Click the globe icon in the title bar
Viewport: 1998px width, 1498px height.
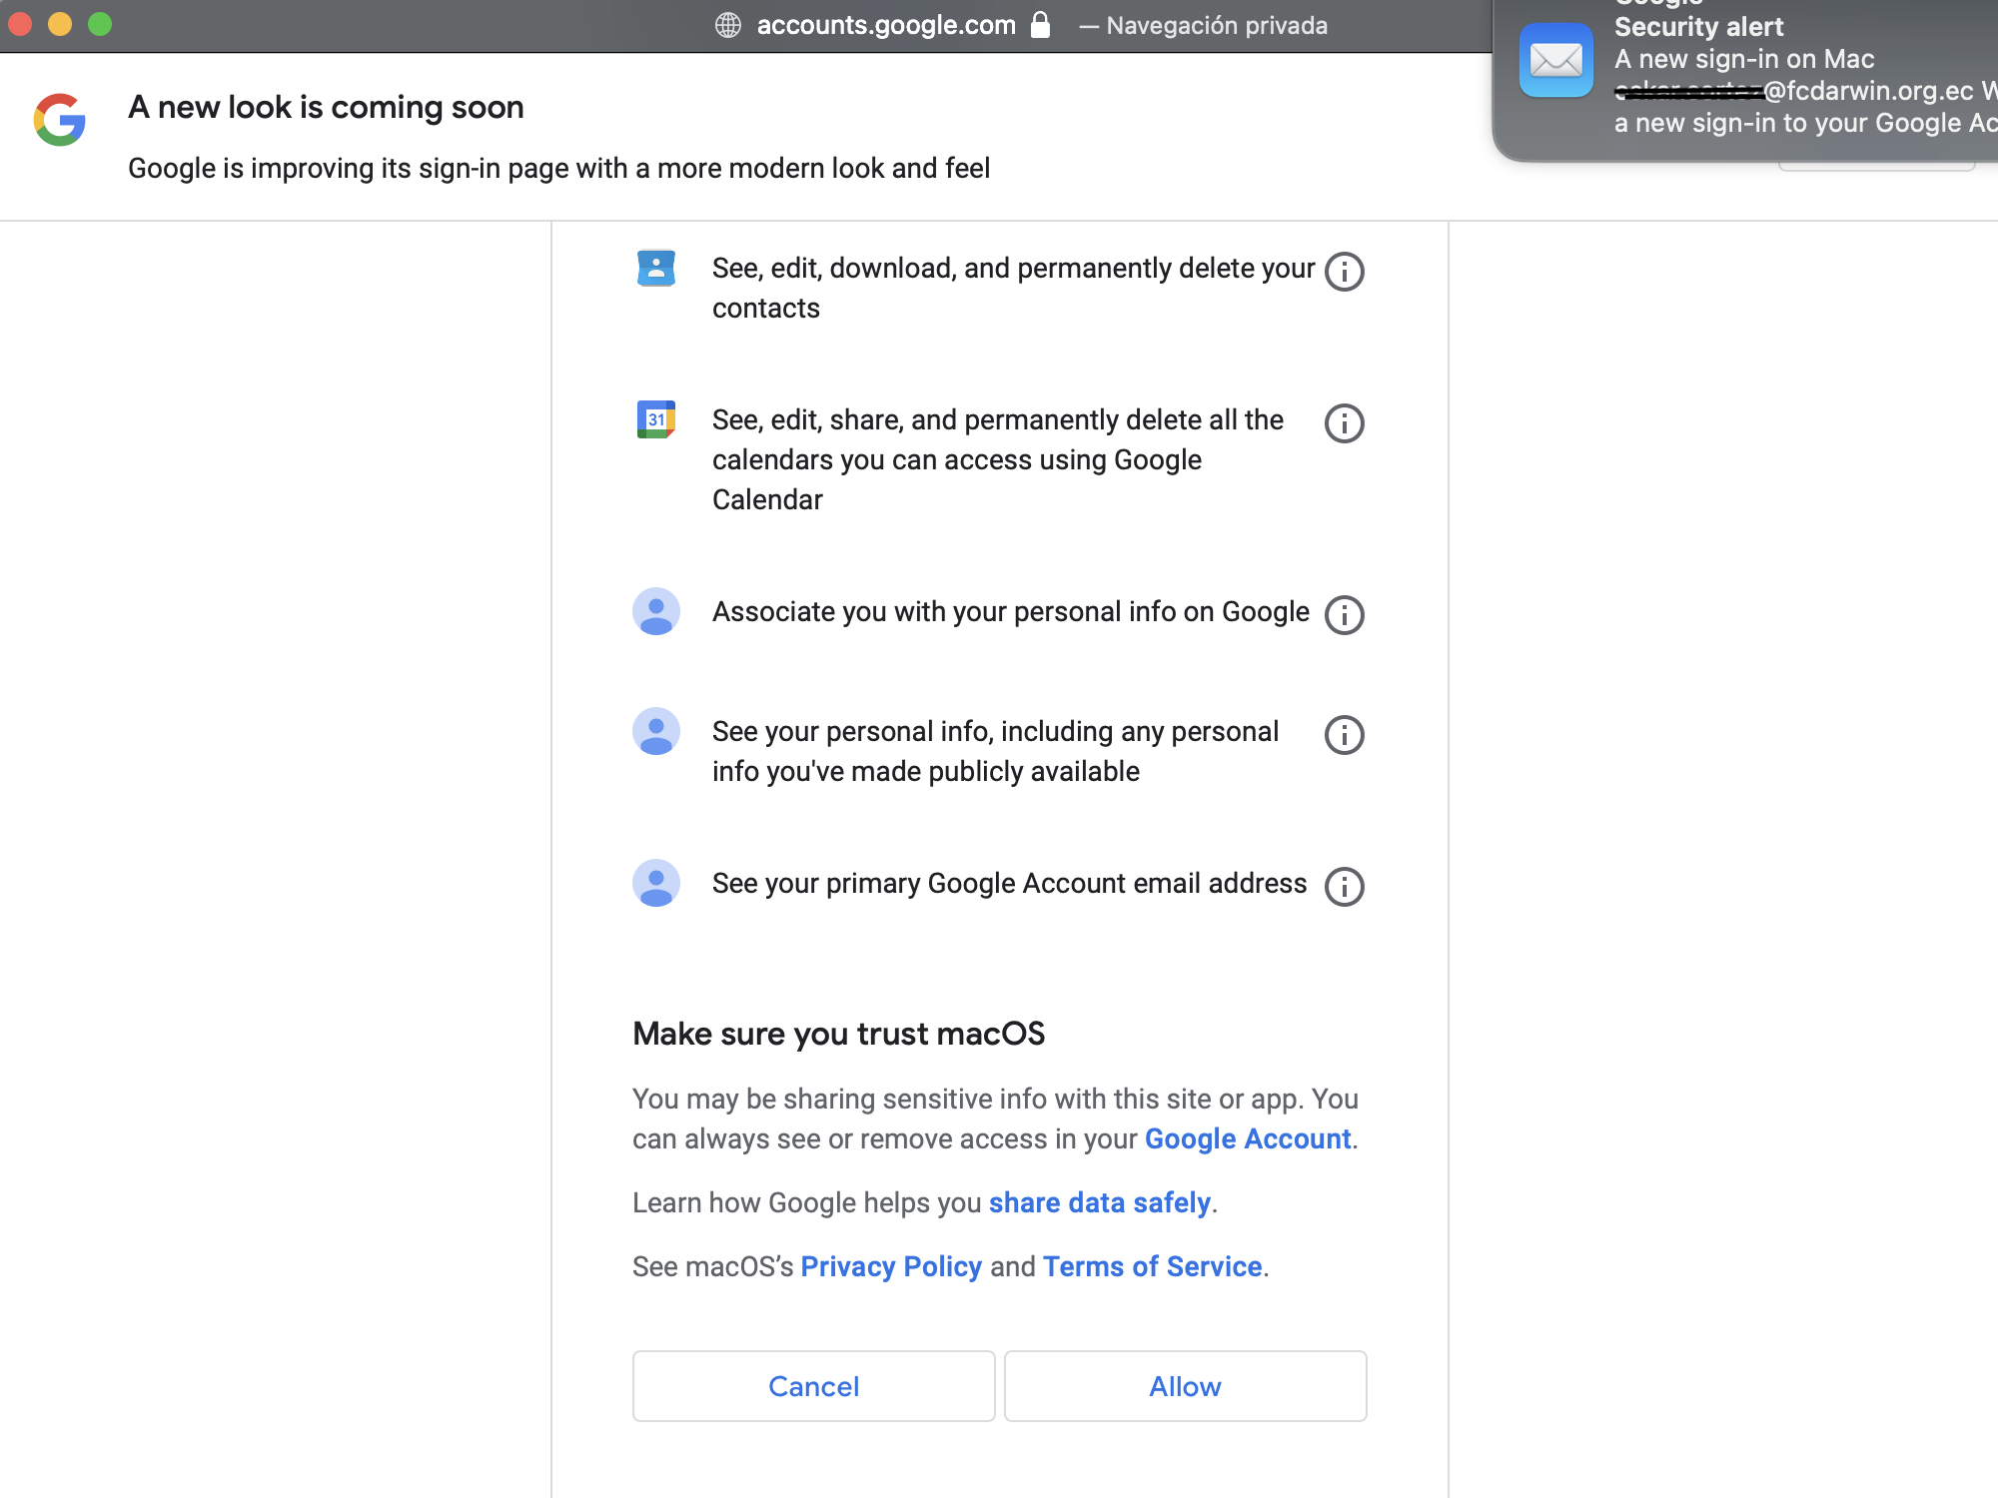[x=728, y=25]
